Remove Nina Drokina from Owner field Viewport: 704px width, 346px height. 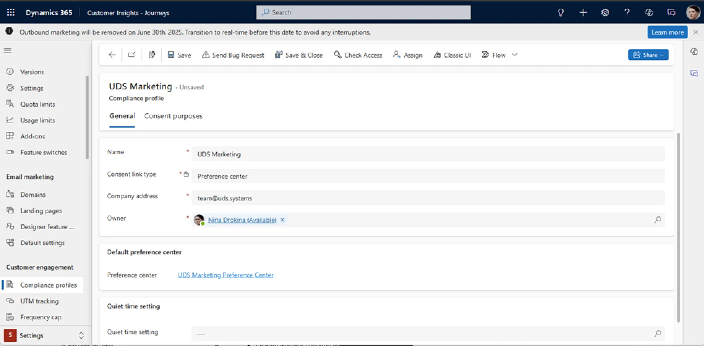click(283, 220)
